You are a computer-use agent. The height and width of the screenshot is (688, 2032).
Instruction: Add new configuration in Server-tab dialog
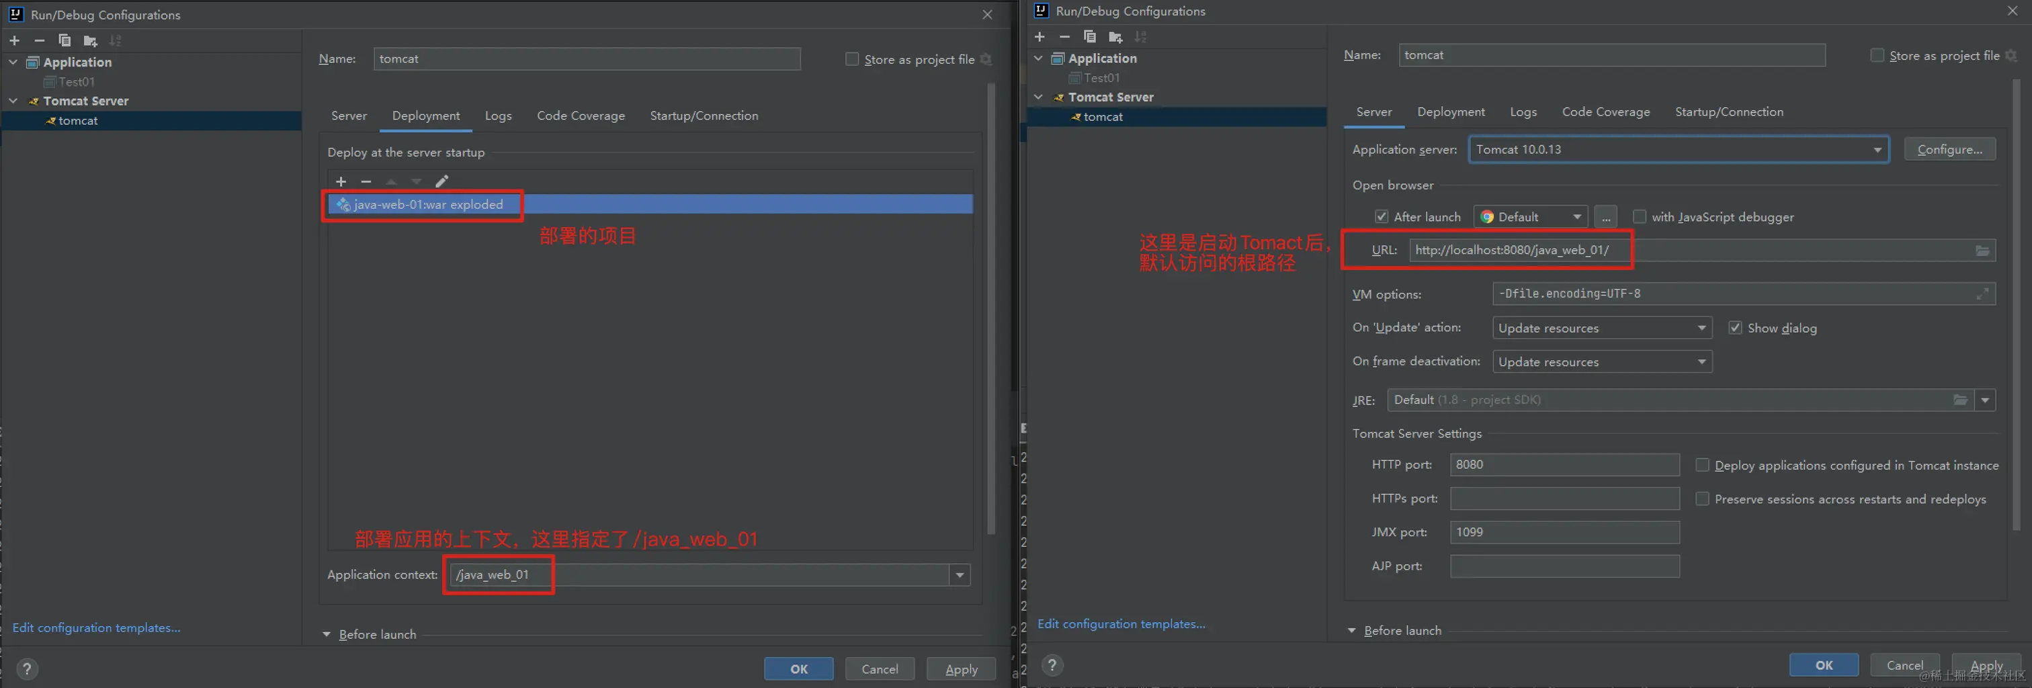tap(1040, 36)
